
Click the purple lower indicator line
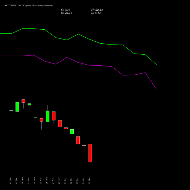(78, 62)
